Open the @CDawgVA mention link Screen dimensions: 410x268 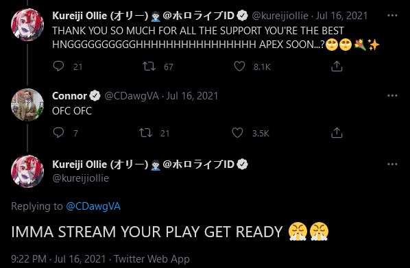(93, 206)
